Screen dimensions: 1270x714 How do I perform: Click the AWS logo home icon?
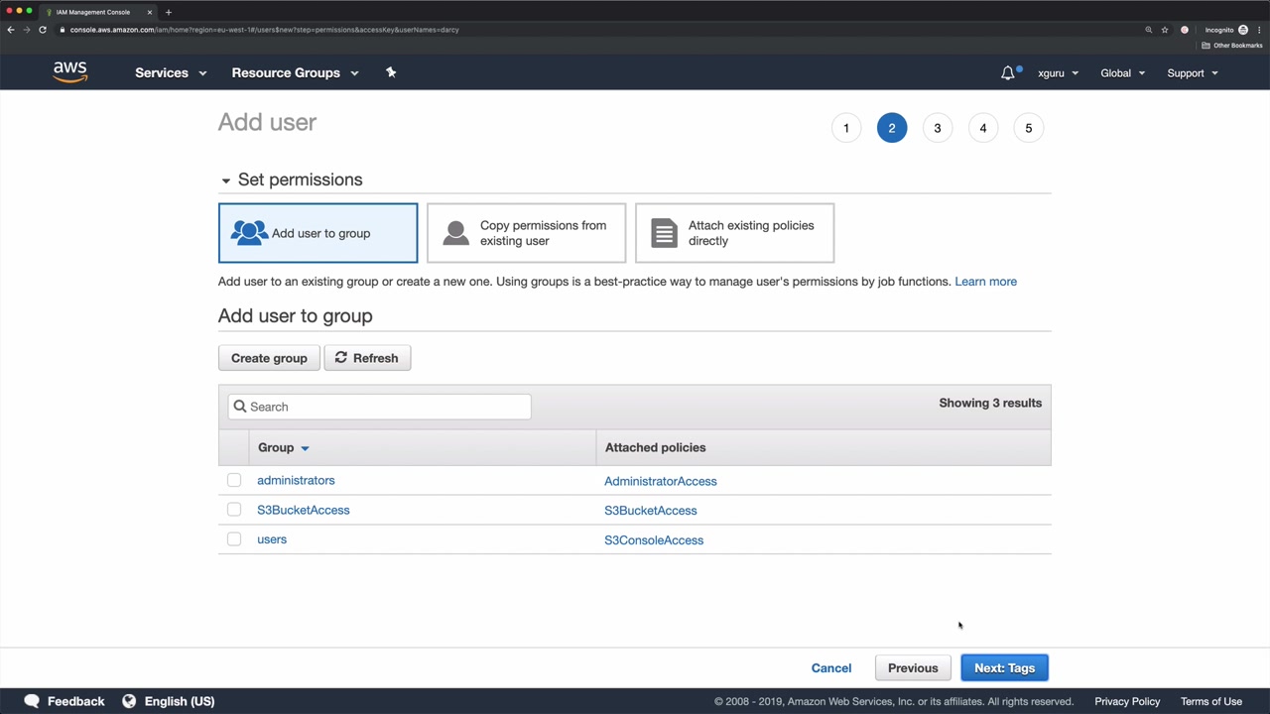pyautogui.click(x=70, y=72)
